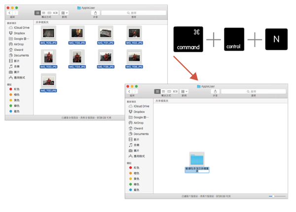Click the new folder's editable name field
Screen dimensions: 296x212
coord(197,170)
